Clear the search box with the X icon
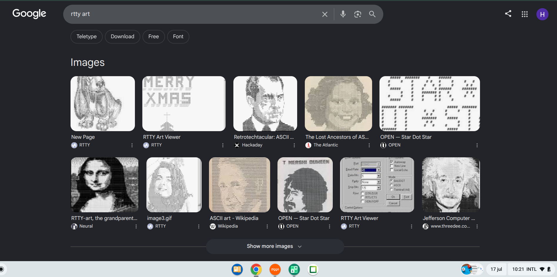The height and width of the screenshot is (277, 557). coord(325,14)
